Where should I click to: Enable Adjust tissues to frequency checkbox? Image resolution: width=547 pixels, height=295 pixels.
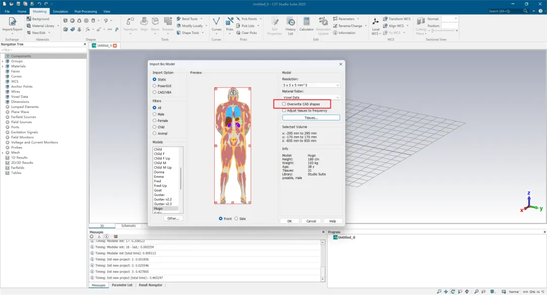[284, 110]
